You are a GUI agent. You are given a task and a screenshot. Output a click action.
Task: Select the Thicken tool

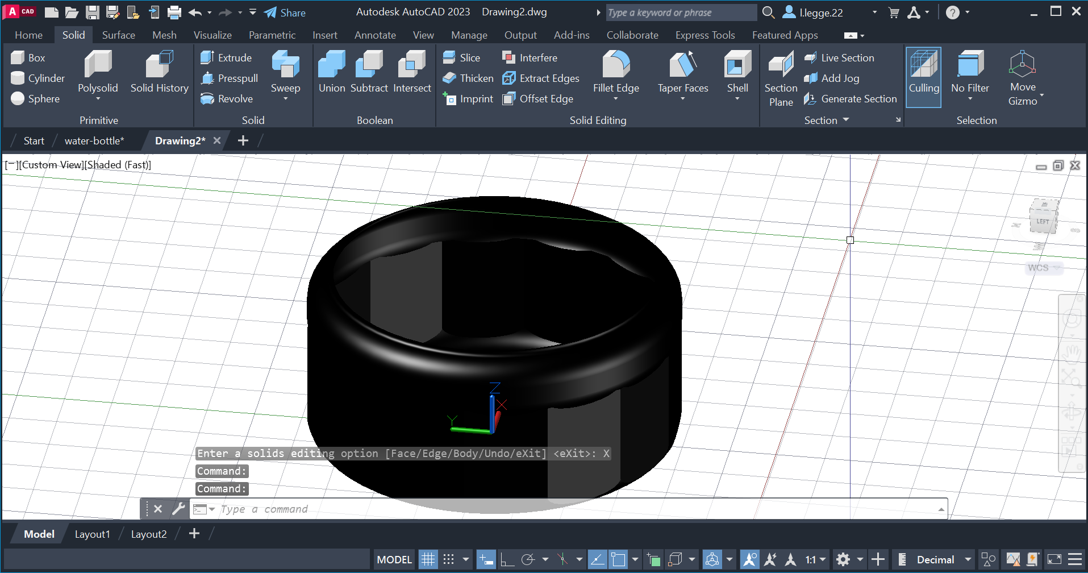tap(468, 78)
